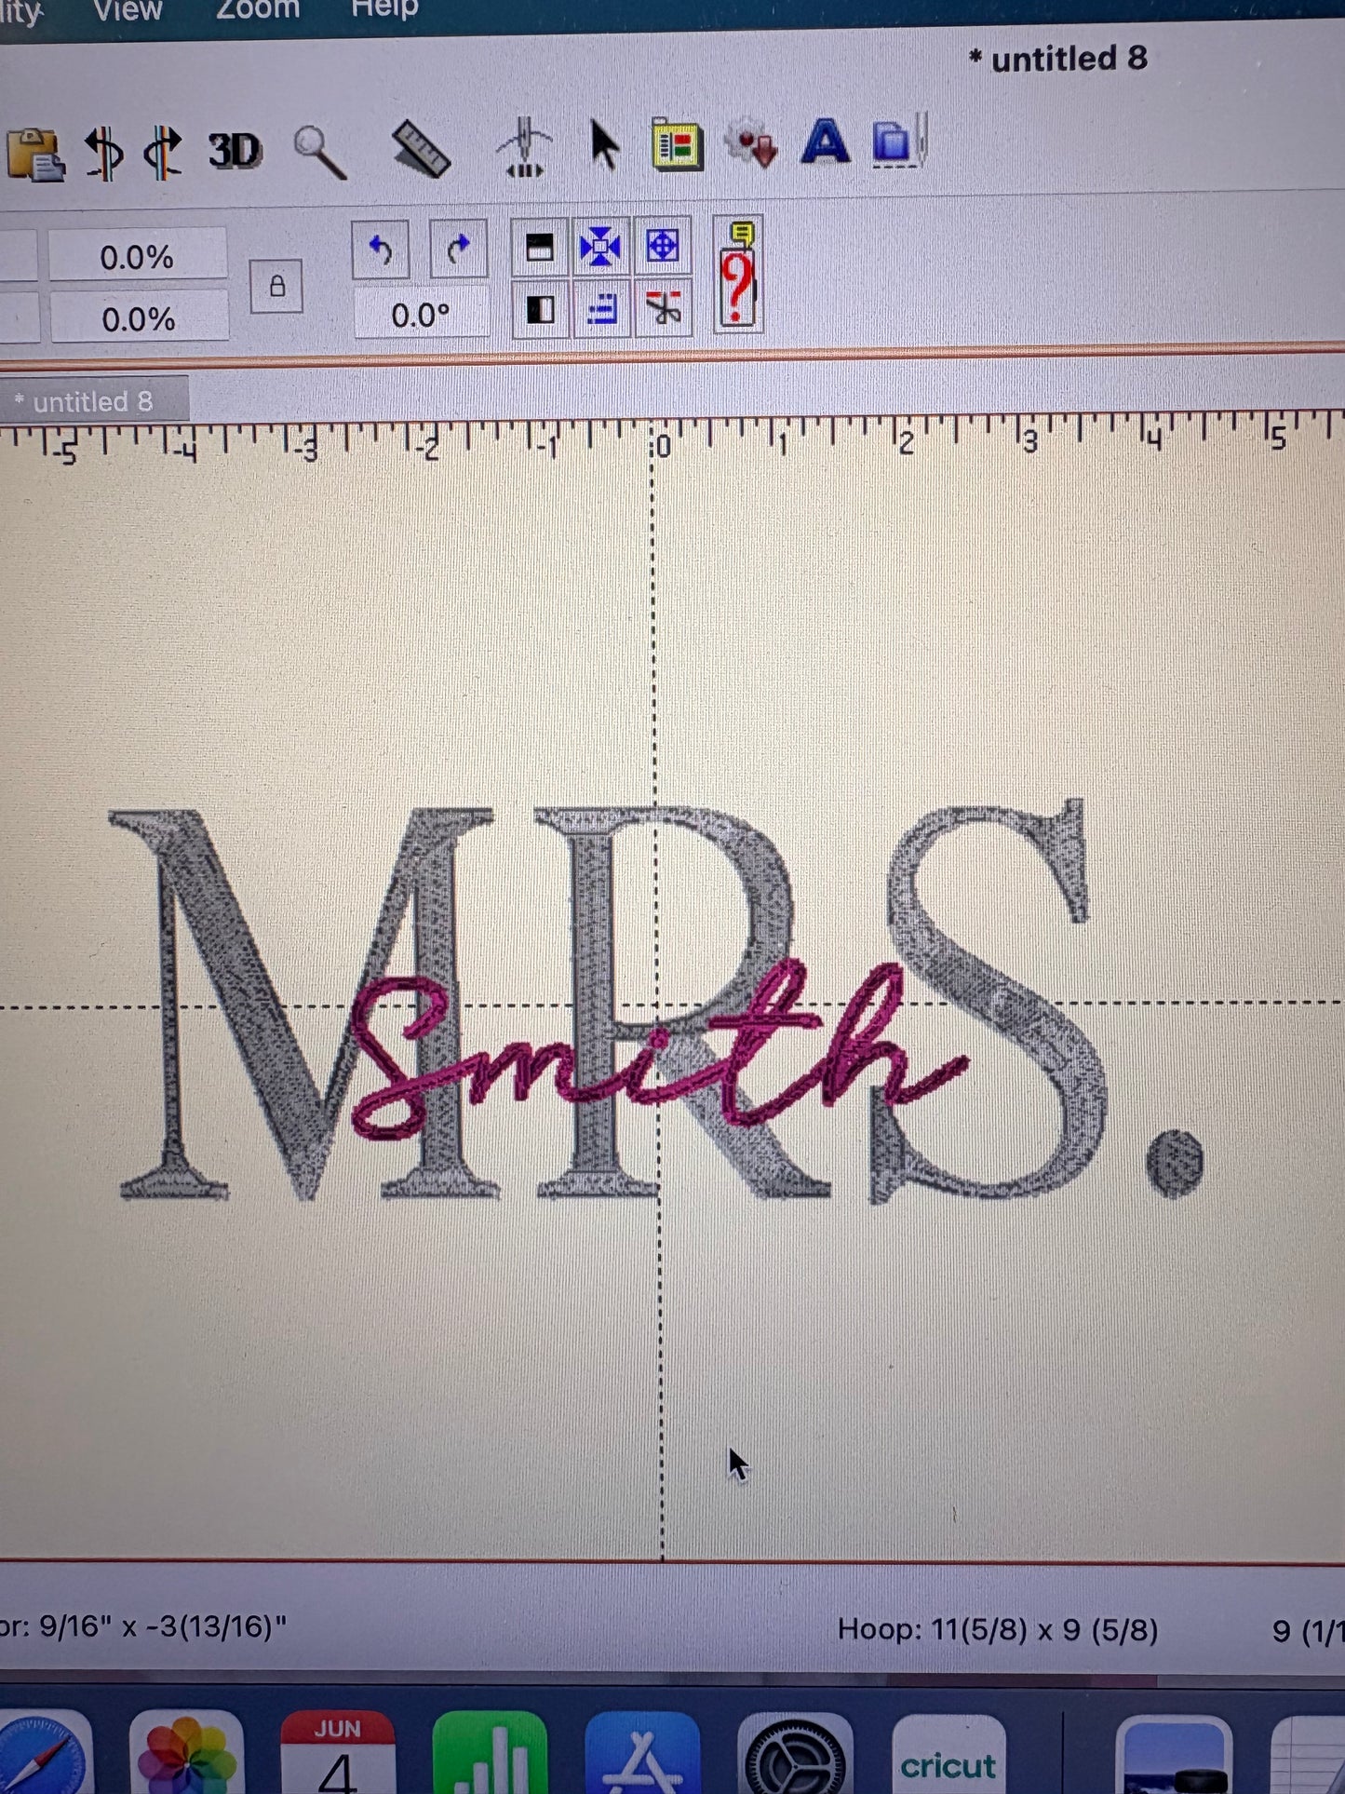Open the stitch simulator needle icon
Screen dimensions: 1345x1794
(524, 147)
